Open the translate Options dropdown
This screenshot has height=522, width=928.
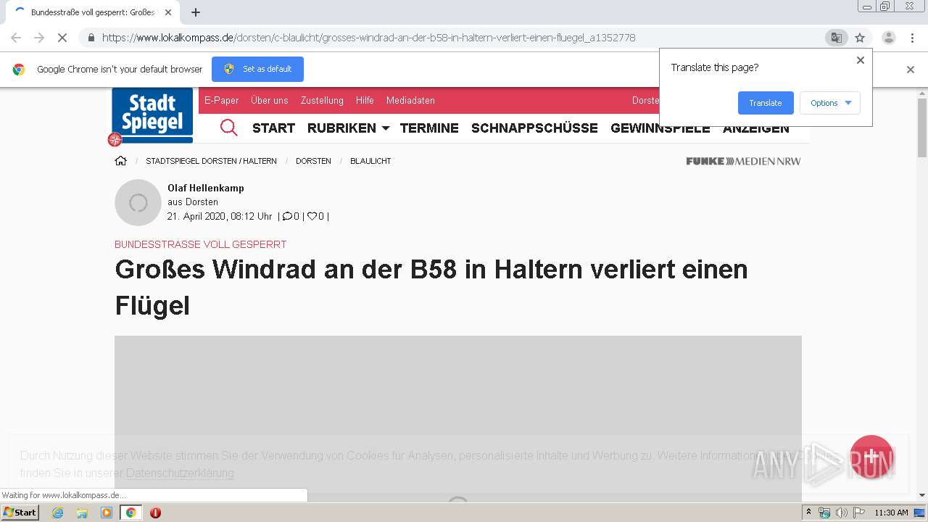830,103
